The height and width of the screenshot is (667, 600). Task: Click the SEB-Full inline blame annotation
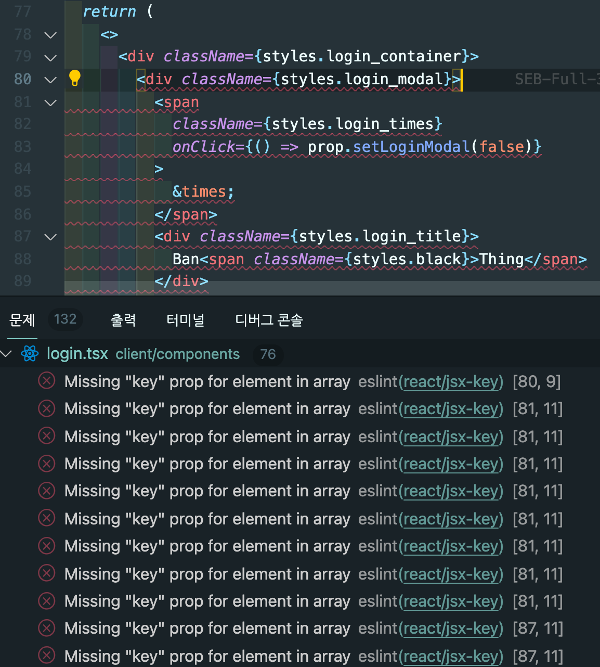coord(557,79)
